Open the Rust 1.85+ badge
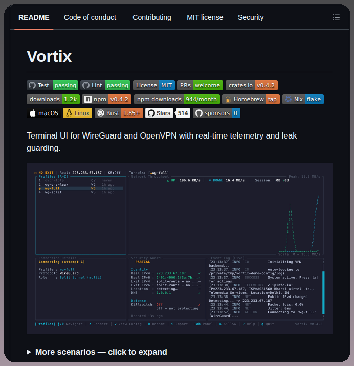Screen dimensions: 354x366 pyautogui.click(x=119, y=113)
